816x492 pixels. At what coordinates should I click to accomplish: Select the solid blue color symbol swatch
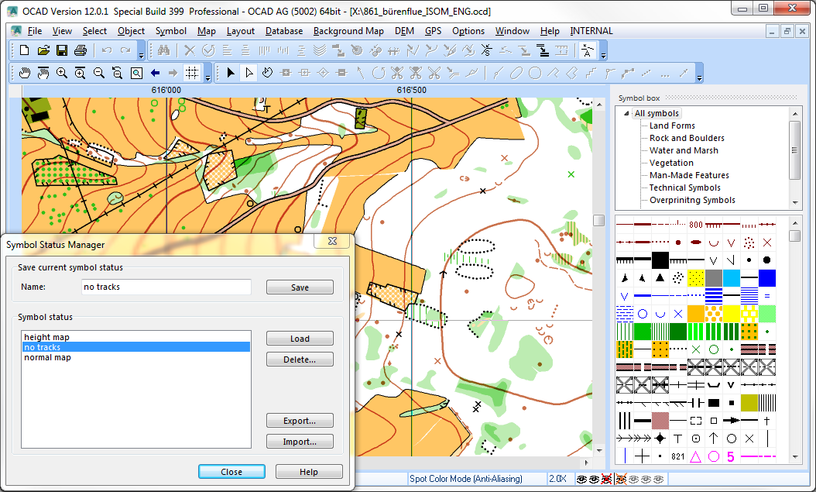[766, 278]
